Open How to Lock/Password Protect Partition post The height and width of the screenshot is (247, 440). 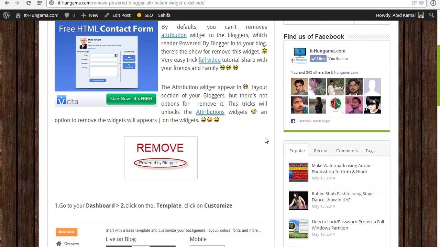pos(348,225)
